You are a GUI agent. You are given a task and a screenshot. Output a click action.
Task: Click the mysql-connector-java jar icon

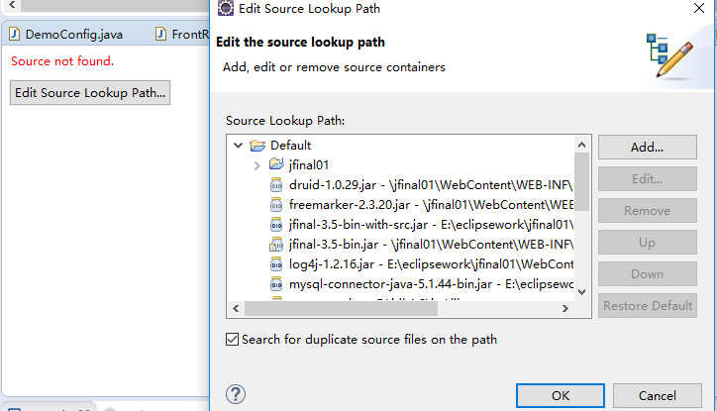pos(276,284)
